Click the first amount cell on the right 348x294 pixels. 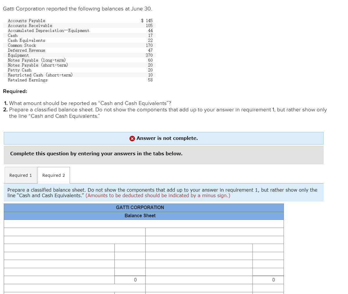[268, 248]
